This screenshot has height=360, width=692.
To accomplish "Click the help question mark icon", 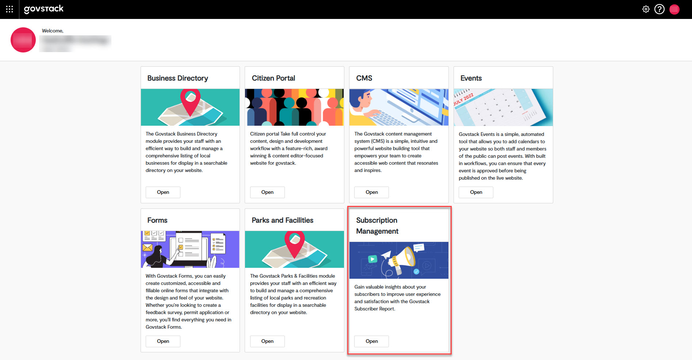I will tap(659, 9).
